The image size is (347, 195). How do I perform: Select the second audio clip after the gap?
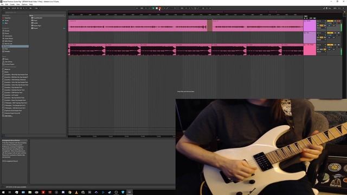point(258,25)
